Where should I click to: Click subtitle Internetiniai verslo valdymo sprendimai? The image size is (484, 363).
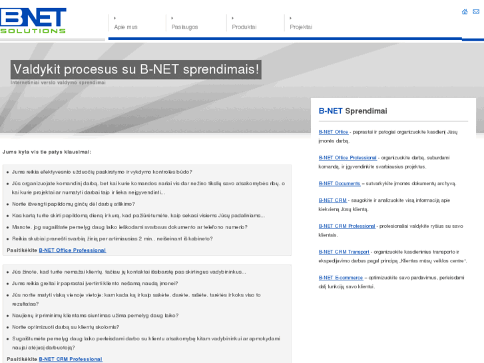tap(58, 83)
